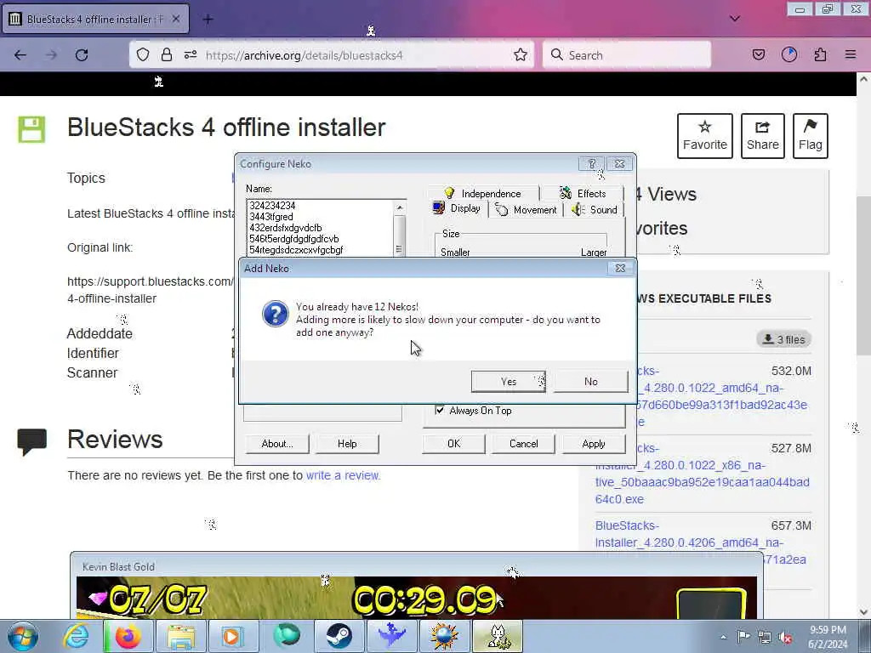Click the About... button
The width and height of the screenshot is (871, 653).
click(x=277, y=444)
